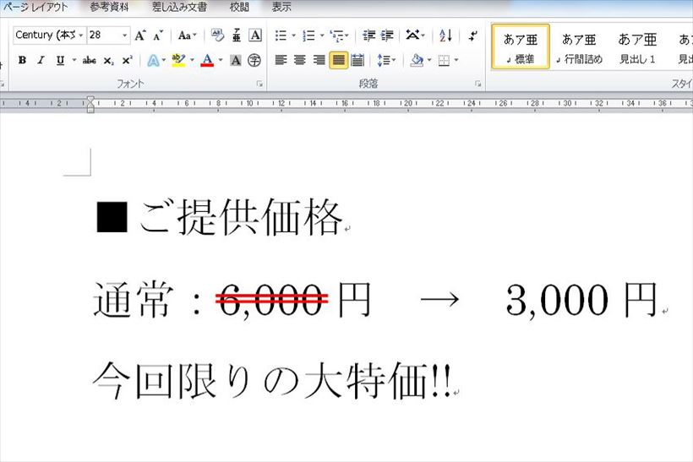Apply distributed alignment
693x462 pixels.
[357, 60]
